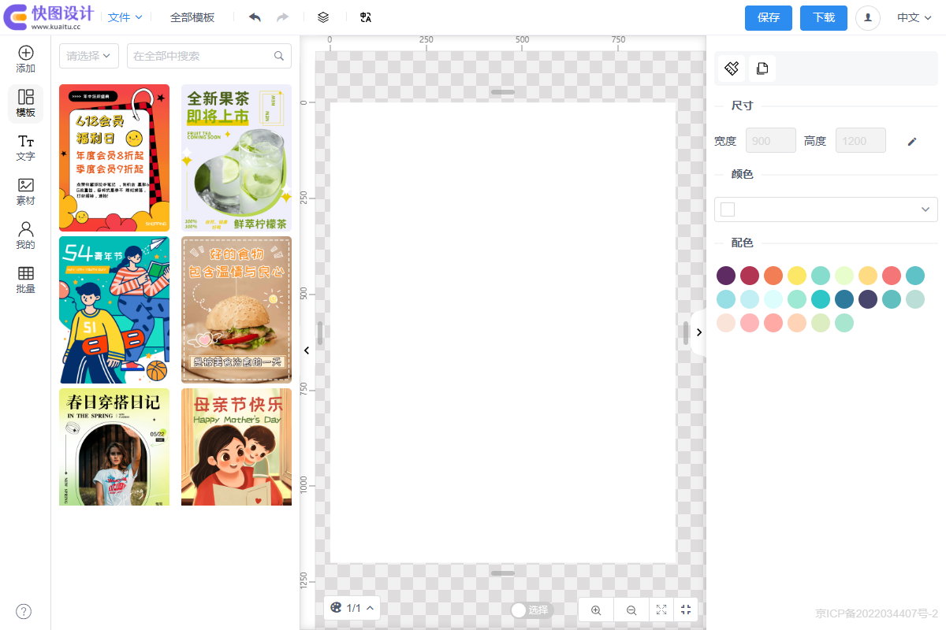Viewport: 946px width, 630px height.
Task: Pick the dark purple palette swatch
Action: [x=726, y=276]
